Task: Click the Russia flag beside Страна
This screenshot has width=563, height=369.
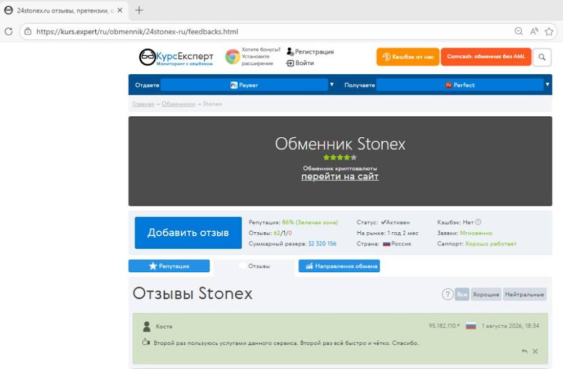Action: (386, 244)
